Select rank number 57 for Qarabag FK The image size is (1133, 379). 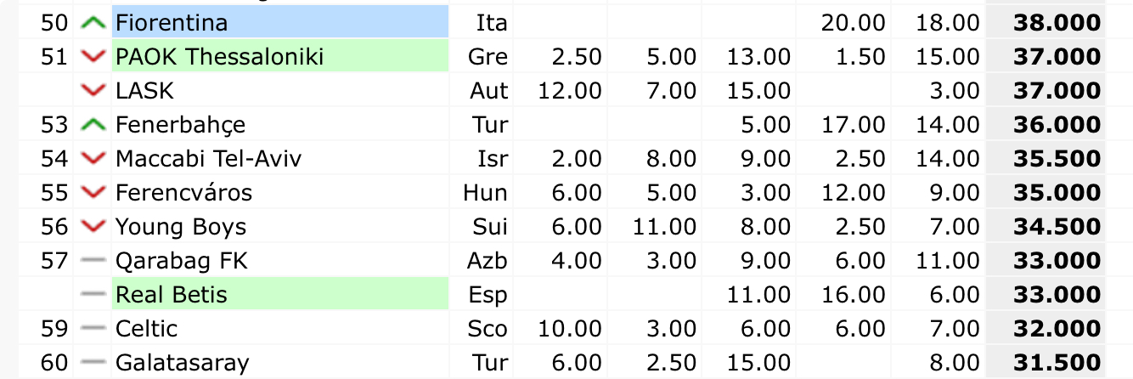(54, 261)
